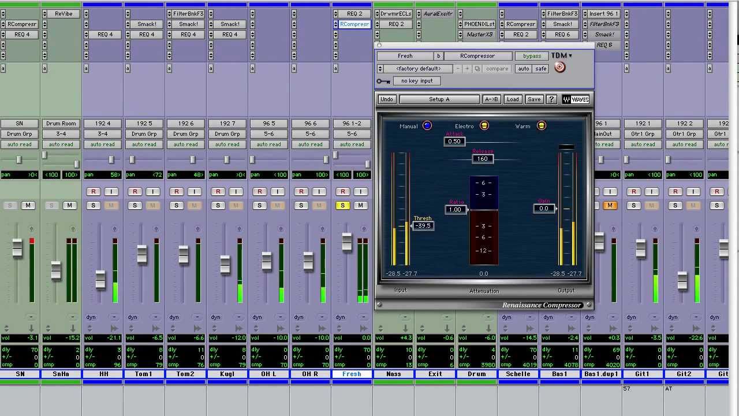
Task: Toggle the Electro compressor mode button
Action: 484,126
